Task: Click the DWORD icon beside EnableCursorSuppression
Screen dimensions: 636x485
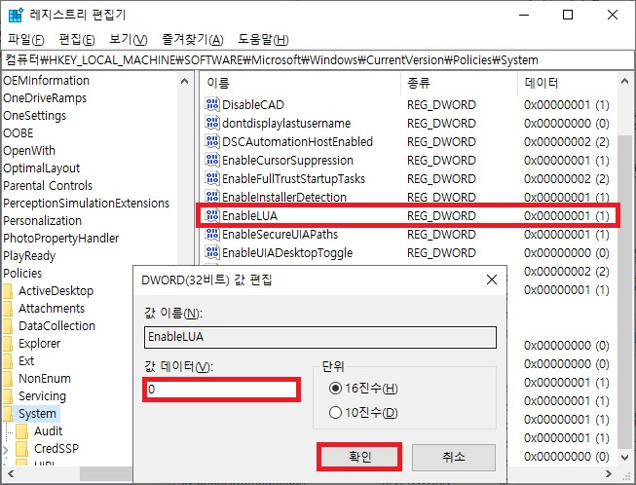Action: [212, 160]
